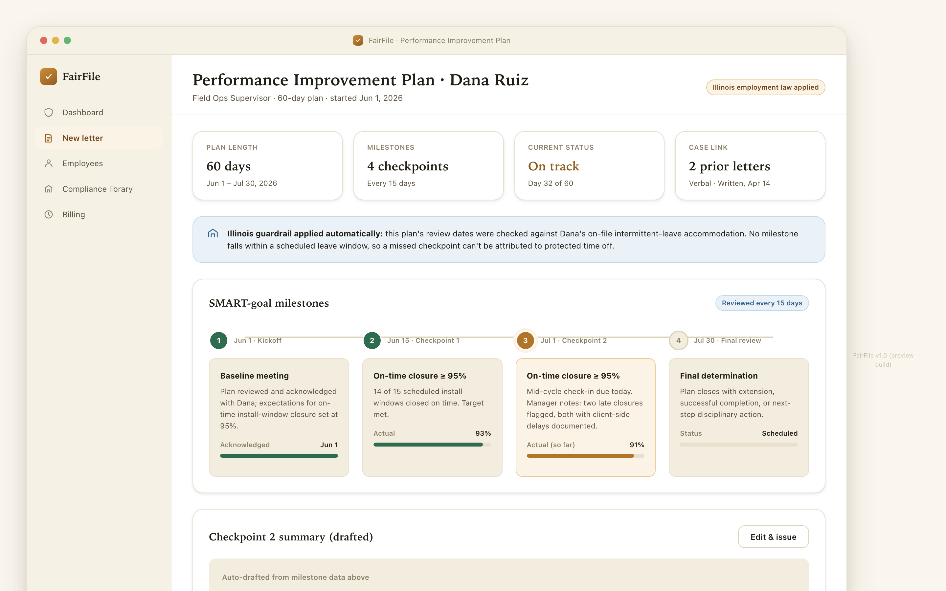Open the Current Status On track card
The height and width of the screenshot is (591, 946).
point(590,166)
